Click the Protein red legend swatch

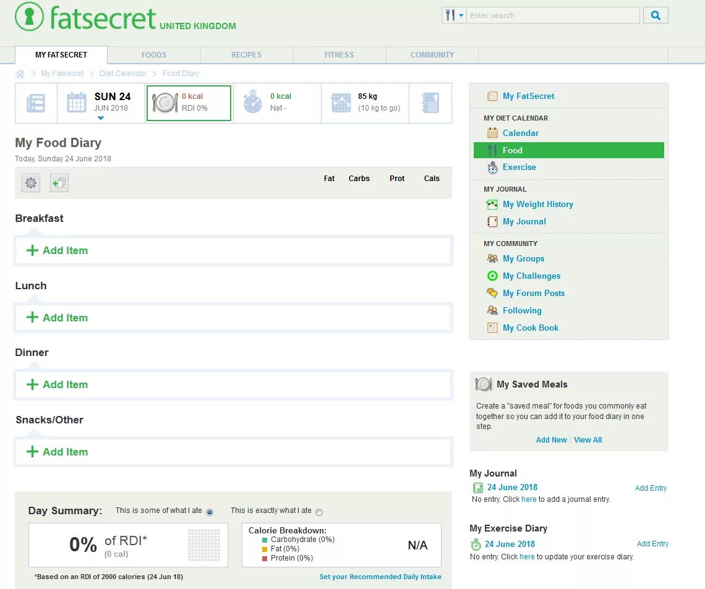click(265, 559)
